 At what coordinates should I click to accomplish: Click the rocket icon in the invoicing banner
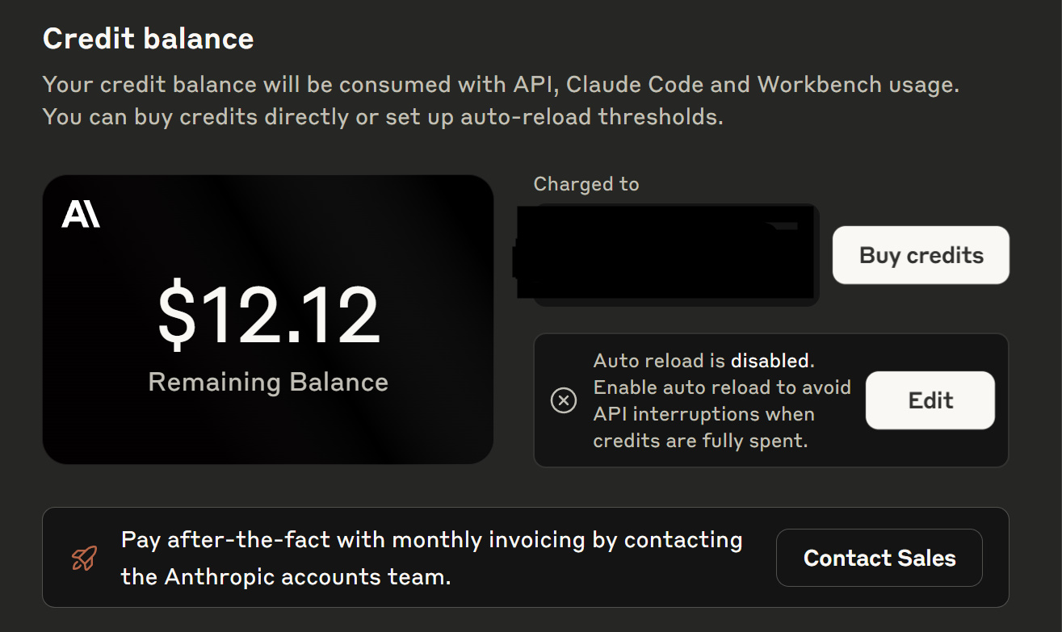[x=84, y=558]
